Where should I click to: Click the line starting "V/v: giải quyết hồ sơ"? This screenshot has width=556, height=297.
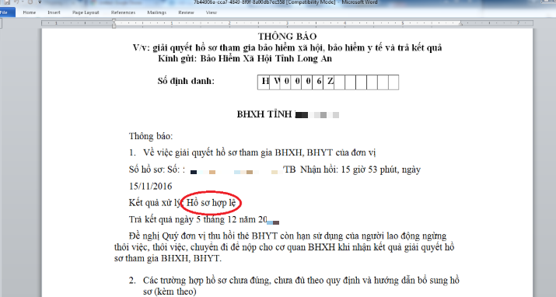(287, 47)
